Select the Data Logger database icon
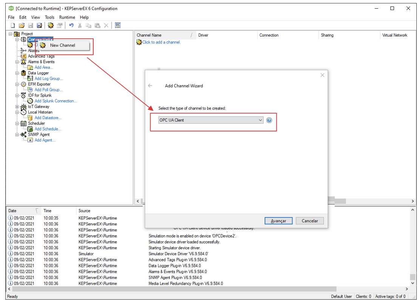The image size is (419, 300). [x=23, y=73]
